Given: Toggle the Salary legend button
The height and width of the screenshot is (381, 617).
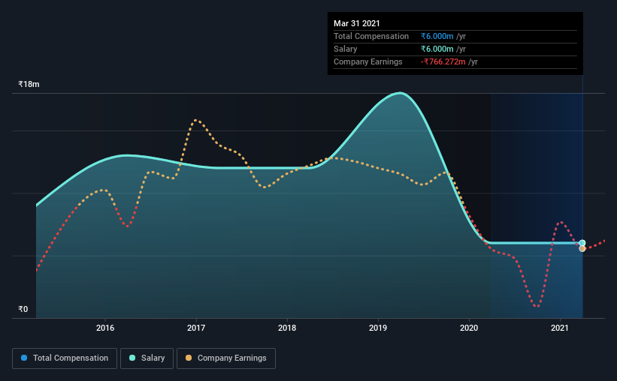Looking at the screenshot, I should [x=147, y=358].
